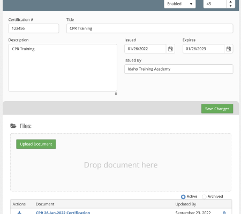Open the Expires date calendar picker
241x214 pixels.
pyautogui.click(x=229, y=49)
